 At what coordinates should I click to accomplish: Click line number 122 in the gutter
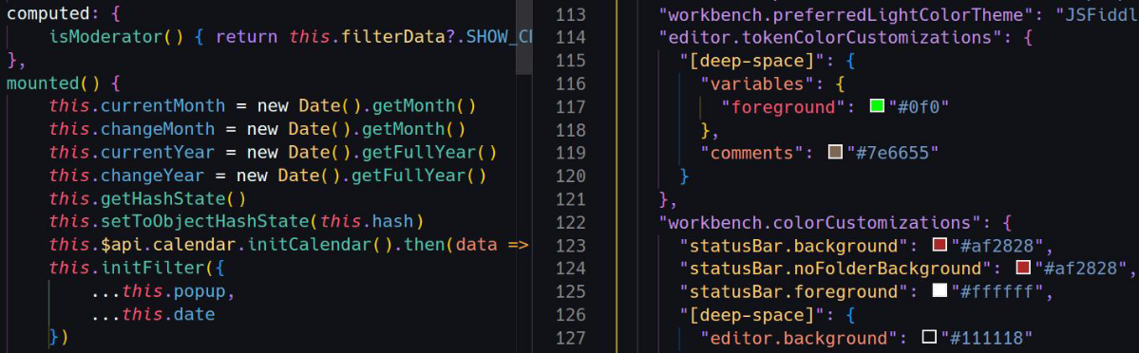(x=570, y=222)
